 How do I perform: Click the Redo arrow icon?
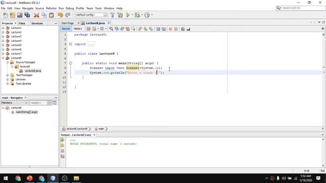pyautogui.click(x=68, y=15)
